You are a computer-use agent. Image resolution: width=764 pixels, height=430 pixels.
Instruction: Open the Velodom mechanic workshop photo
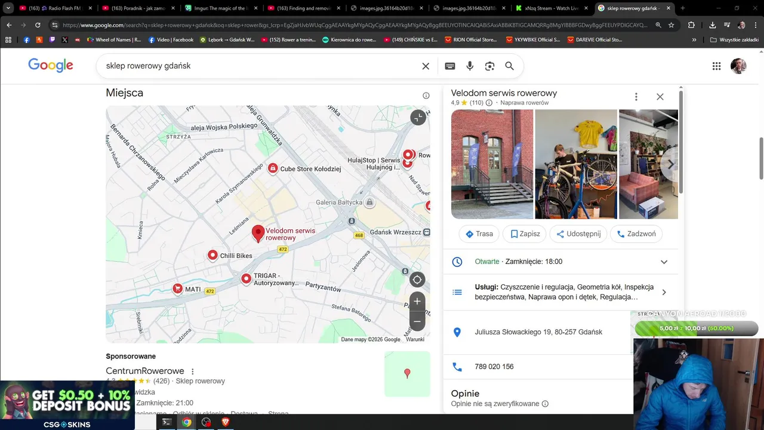(576, 164)
